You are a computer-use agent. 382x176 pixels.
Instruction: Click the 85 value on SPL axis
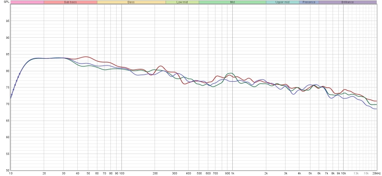pyautogui.click(x=7, y=55)
